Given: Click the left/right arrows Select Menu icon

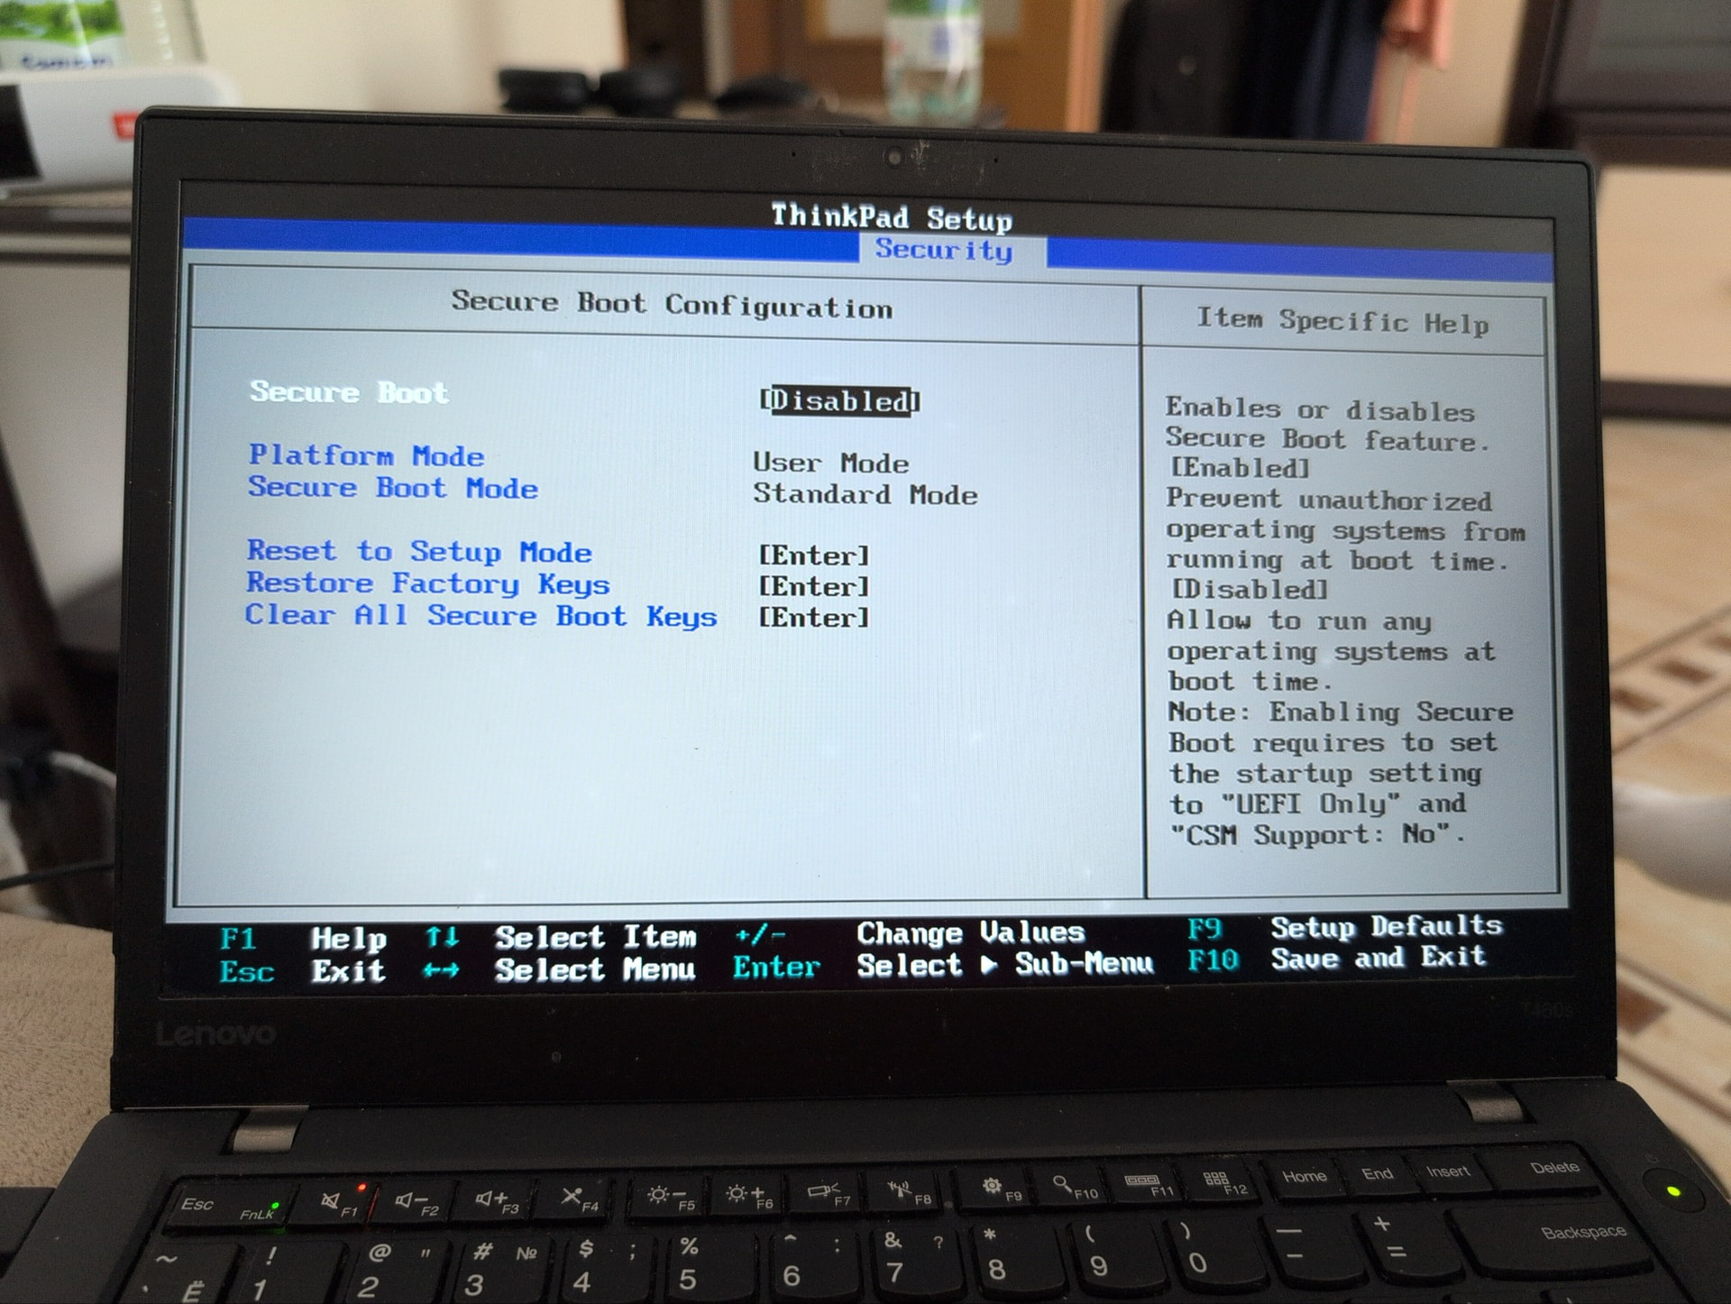Looking at the screenshot, I should pyautogui.click(x=442, y=970).
